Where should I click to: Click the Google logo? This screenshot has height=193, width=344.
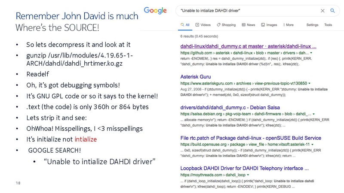155,11
